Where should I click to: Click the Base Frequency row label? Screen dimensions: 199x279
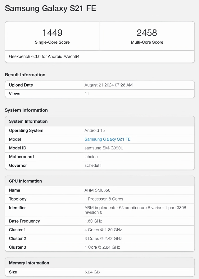click(25, 221)
